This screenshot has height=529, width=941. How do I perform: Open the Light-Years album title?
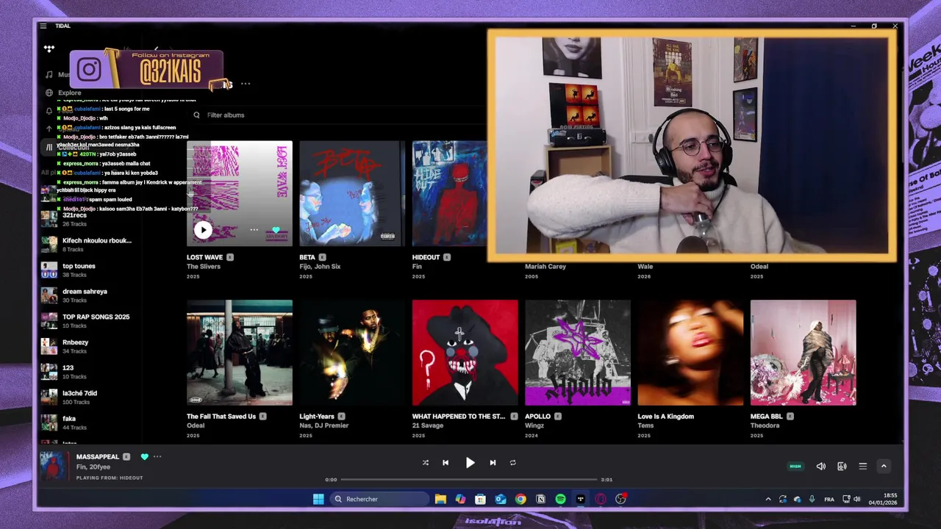tap(317, 417)
